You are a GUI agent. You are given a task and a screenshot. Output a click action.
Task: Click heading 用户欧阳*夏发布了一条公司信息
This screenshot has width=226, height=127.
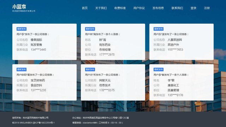(x=35, y=75)
